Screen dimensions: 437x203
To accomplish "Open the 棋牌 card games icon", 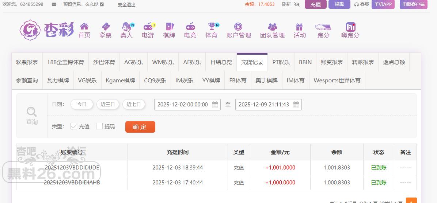I will click(169, 27).
